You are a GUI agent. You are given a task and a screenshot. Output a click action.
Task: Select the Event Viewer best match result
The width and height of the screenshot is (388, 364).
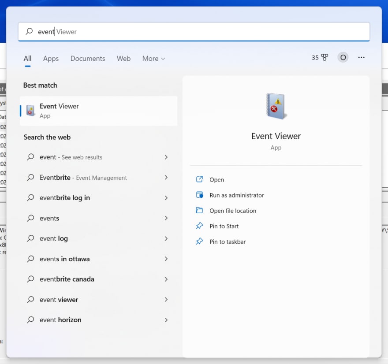pyautogui.click(x=98, y=111)
